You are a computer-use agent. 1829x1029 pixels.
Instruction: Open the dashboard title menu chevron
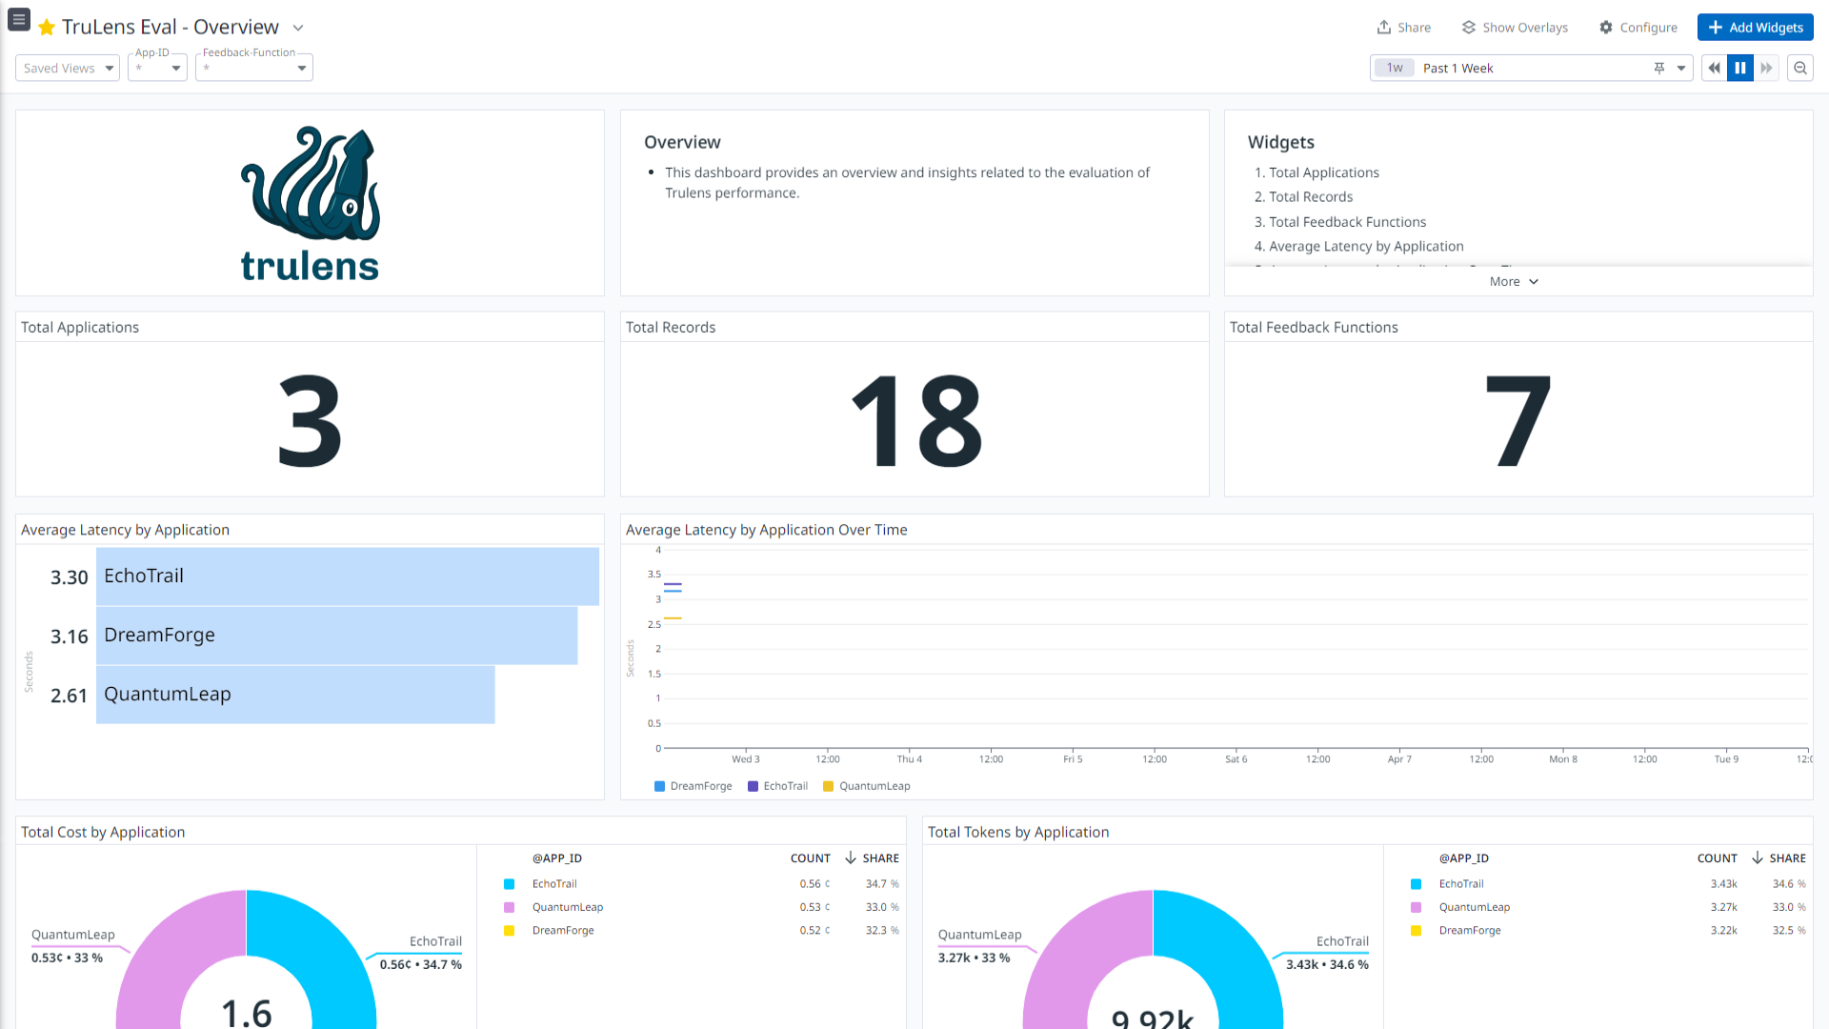[x=297, y=28]
